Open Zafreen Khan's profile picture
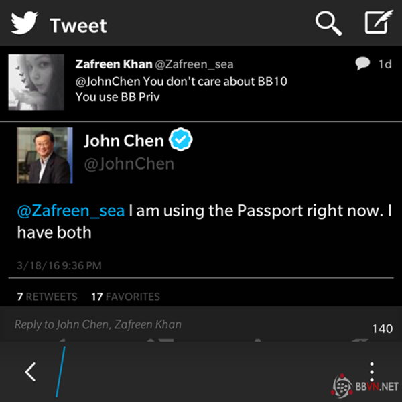 (36, 82)
